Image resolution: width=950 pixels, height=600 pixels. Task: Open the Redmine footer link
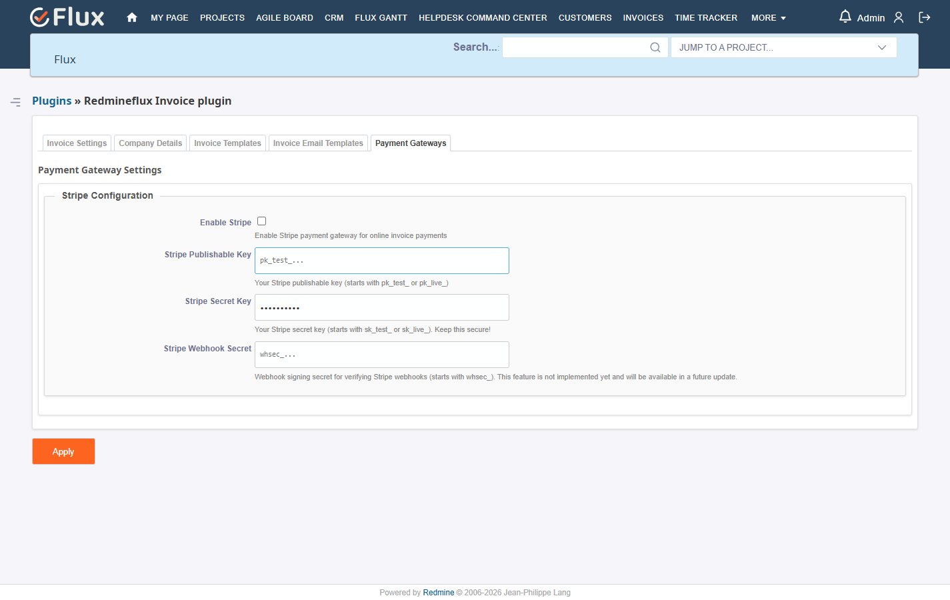click(x=438, y=593)
